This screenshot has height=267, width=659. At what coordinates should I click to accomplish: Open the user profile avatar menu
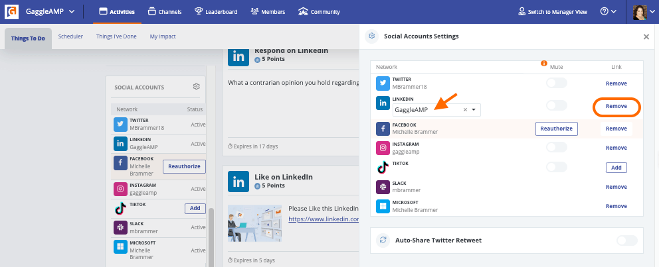(644, 12)
